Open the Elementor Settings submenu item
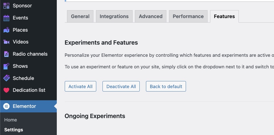This screenshot has width=274, height=135. 14,130
